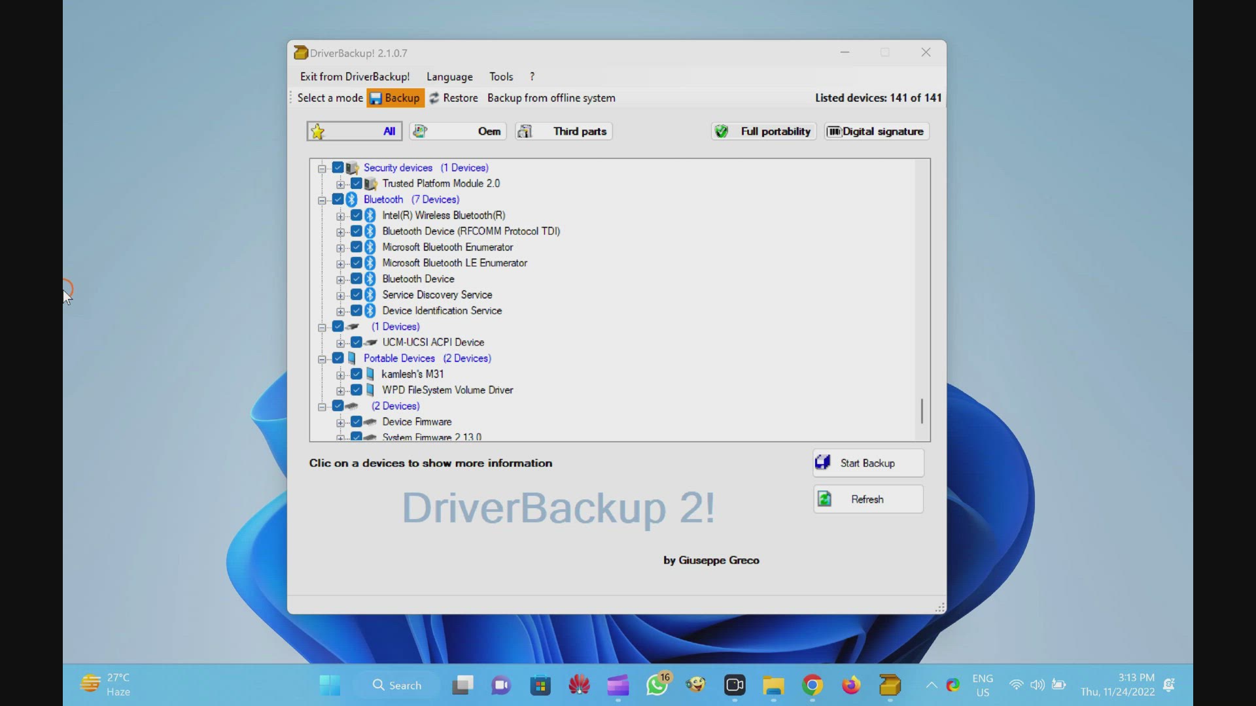The height and width of the screenshot is (706, 1256).
Task: Filter by Third parts drivers
Action: [x=563, y=131]
